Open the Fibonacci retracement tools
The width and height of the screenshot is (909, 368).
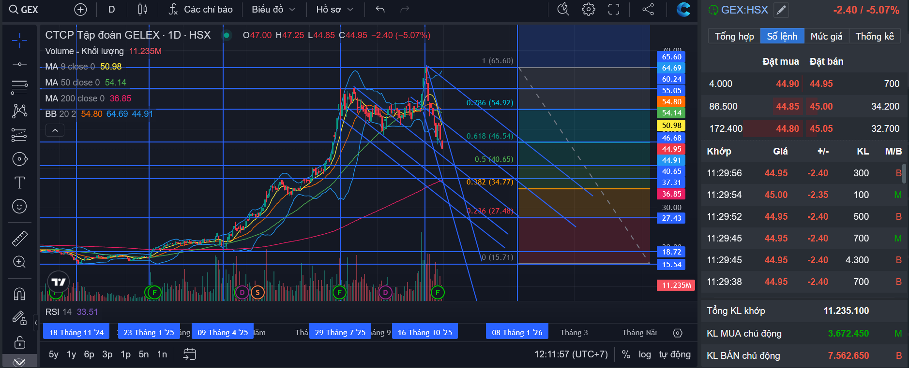19,87
